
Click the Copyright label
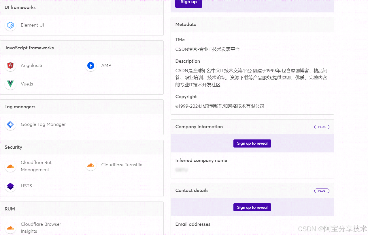[x=186, y=97]
